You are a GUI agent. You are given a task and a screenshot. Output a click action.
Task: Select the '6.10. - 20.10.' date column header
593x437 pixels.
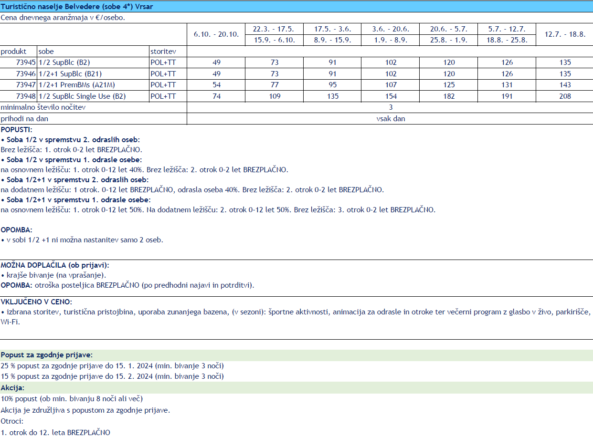point(216,34)
